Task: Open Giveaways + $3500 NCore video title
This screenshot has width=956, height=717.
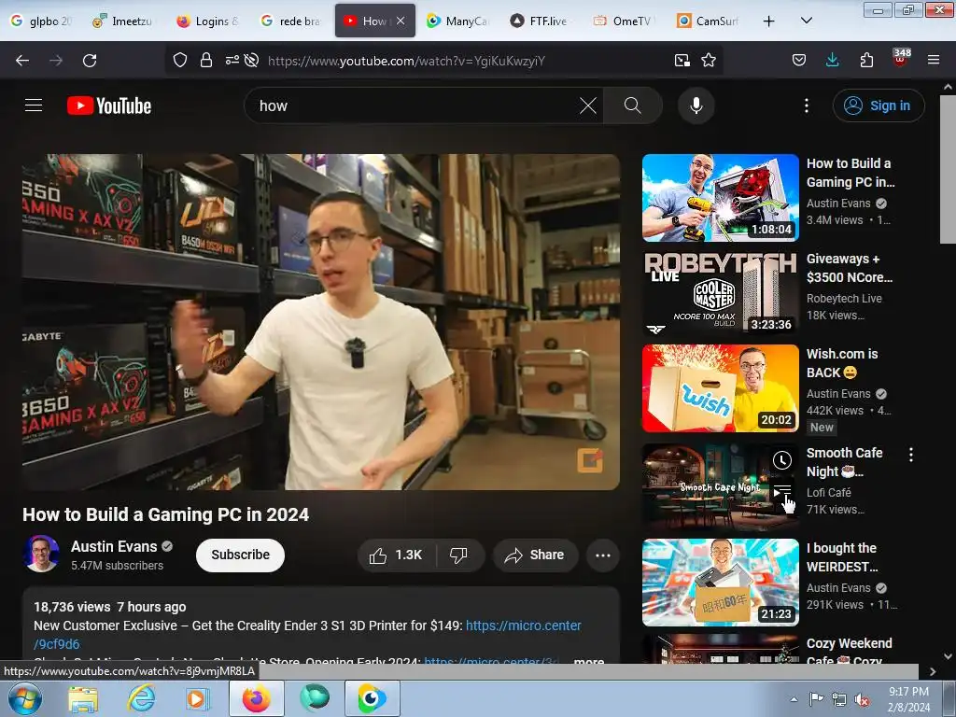Action: 850,268
